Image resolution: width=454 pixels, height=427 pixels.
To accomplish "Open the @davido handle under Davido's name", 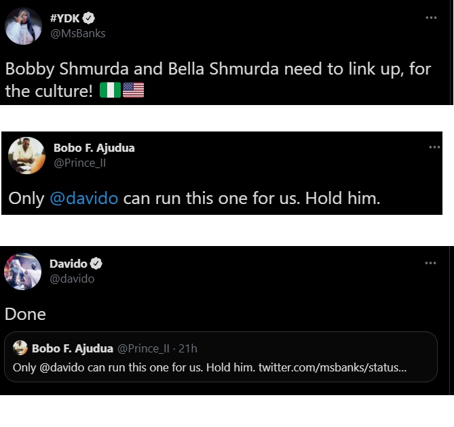I will pos(72,279).
